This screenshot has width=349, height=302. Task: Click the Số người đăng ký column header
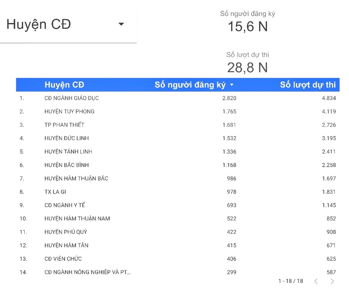(x=190, y=85)
